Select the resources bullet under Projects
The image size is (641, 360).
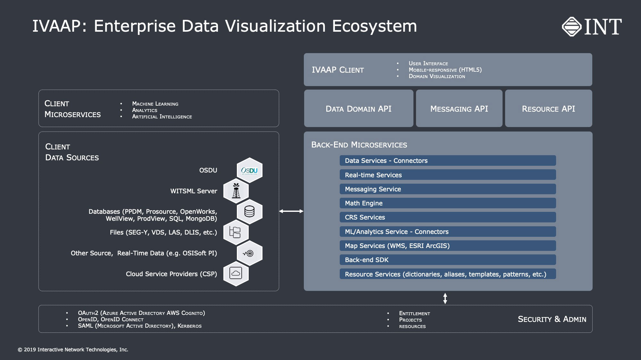point(412,326)
